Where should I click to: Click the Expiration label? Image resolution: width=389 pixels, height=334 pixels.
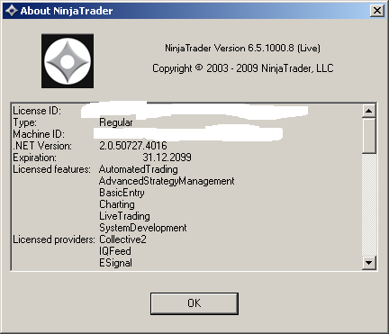click(34, 158)
